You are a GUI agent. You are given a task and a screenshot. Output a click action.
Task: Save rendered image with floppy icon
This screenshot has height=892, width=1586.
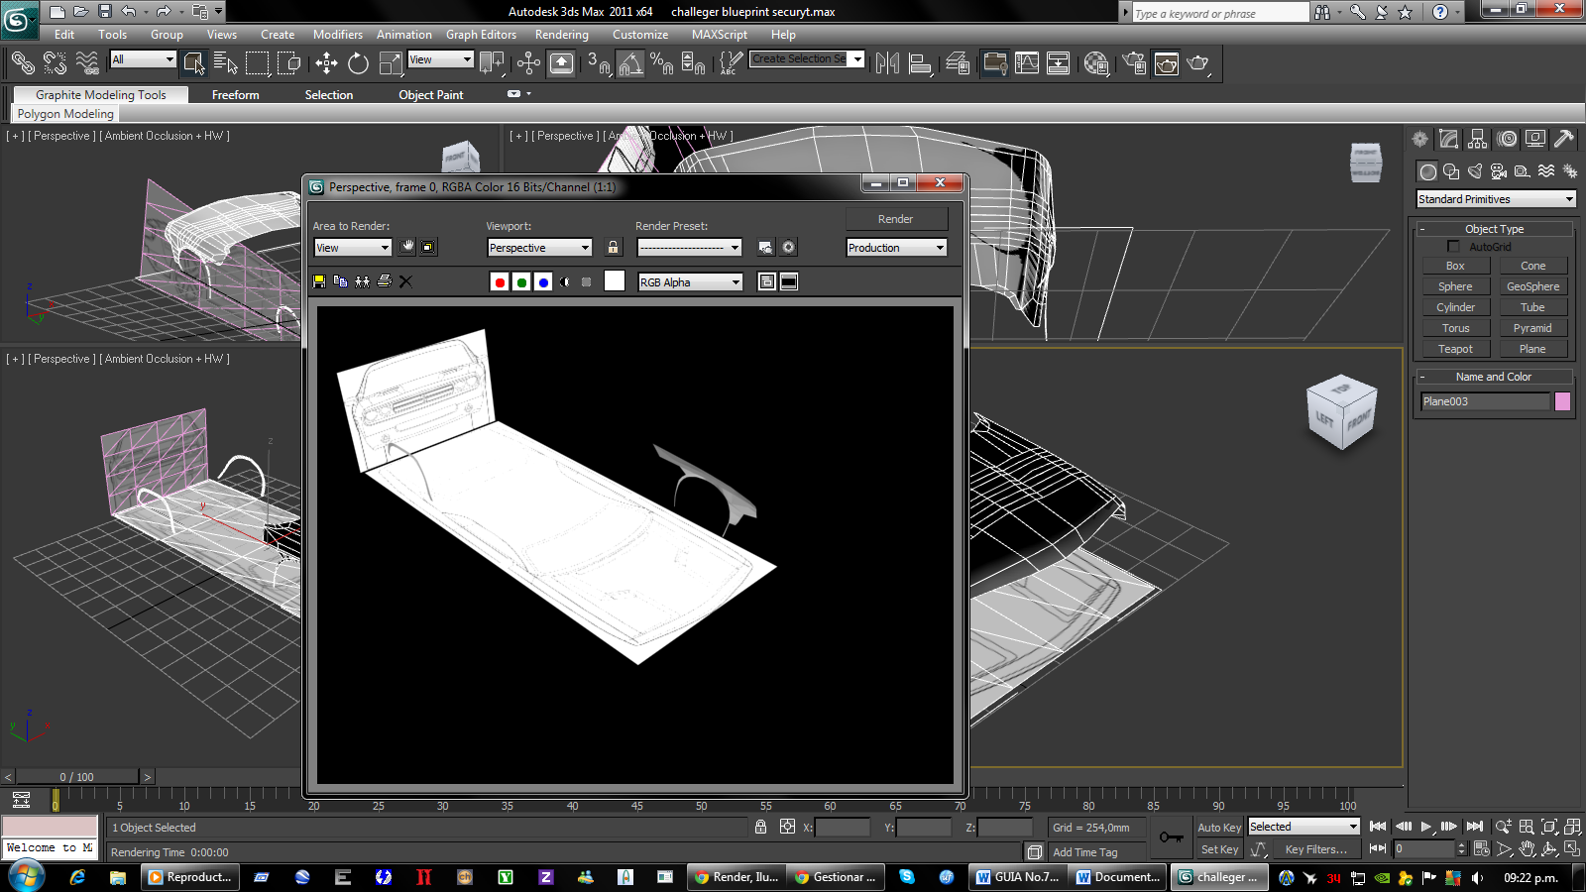[x=319, y=281]
